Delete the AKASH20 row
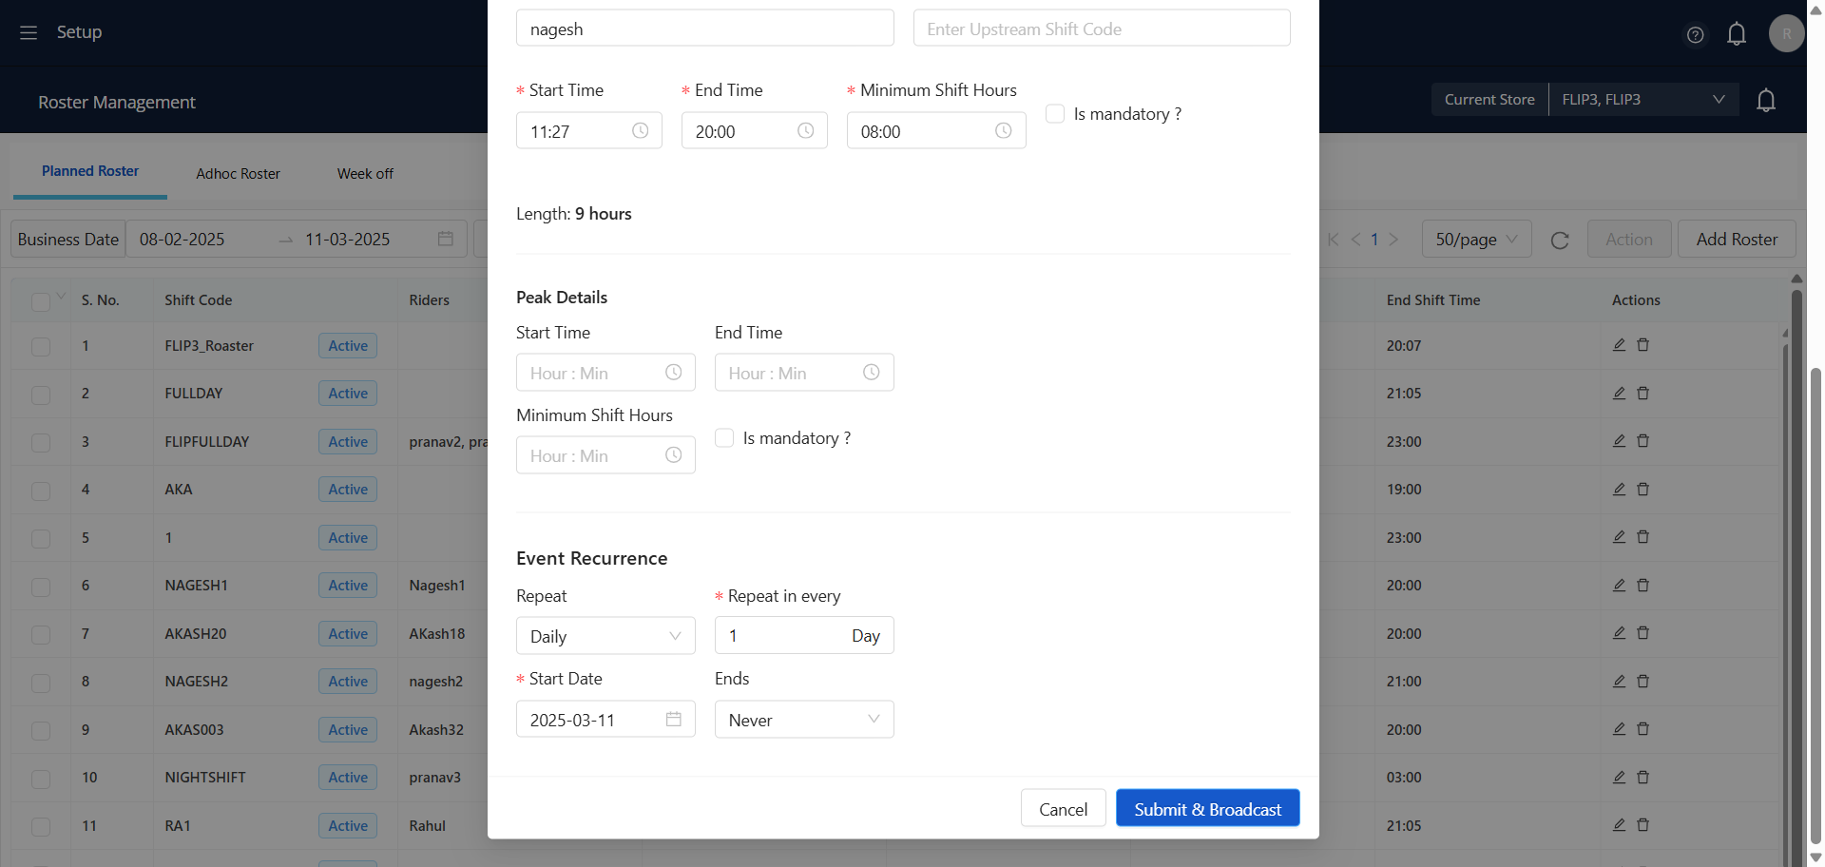This screenshot has height=867, width=1825. 1642,633
